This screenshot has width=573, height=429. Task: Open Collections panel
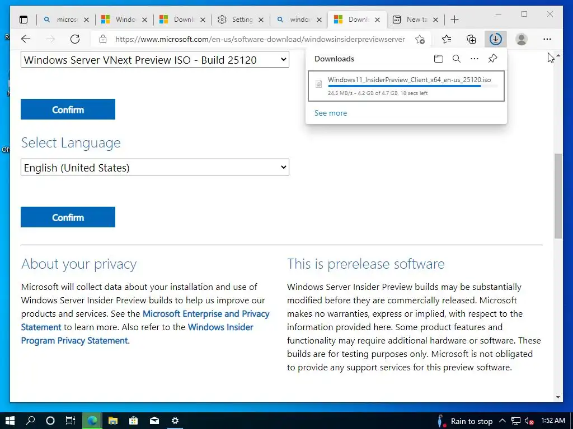point(471,39)
